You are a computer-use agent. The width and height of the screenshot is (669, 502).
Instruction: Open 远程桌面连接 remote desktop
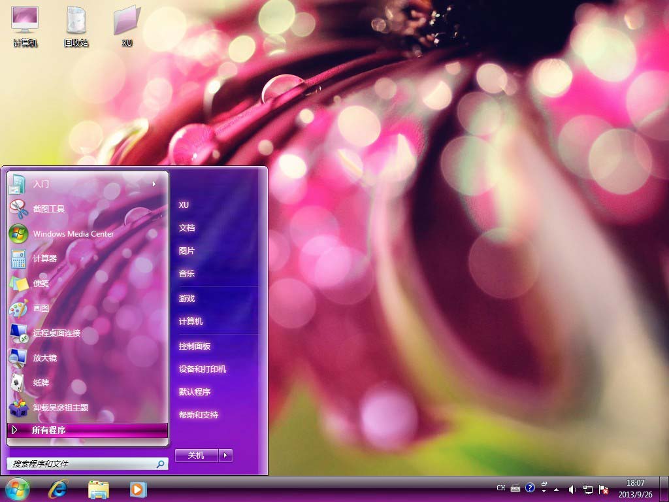tap(56, 333)
